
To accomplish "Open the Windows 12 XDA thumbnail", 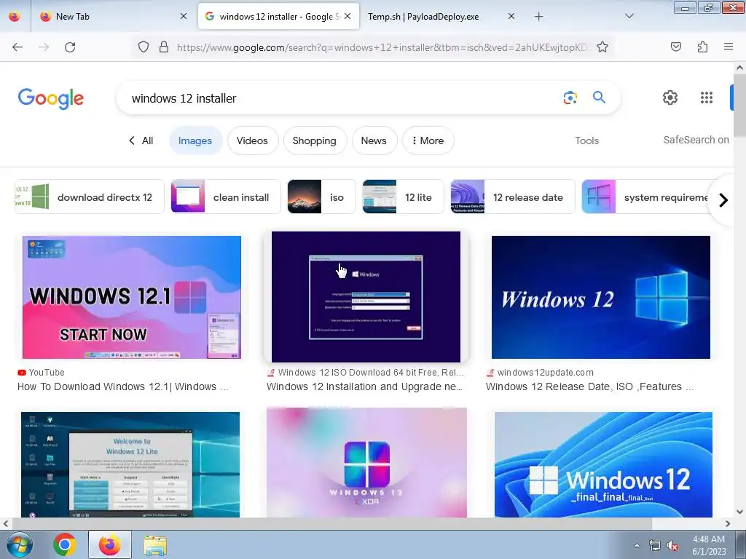I will [x=366, y=462].
